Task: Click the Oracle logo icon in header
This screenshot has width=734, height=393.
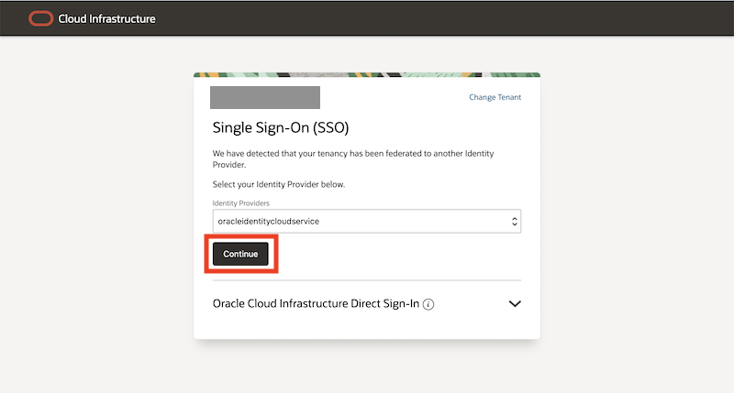Action: pos(40,18)
